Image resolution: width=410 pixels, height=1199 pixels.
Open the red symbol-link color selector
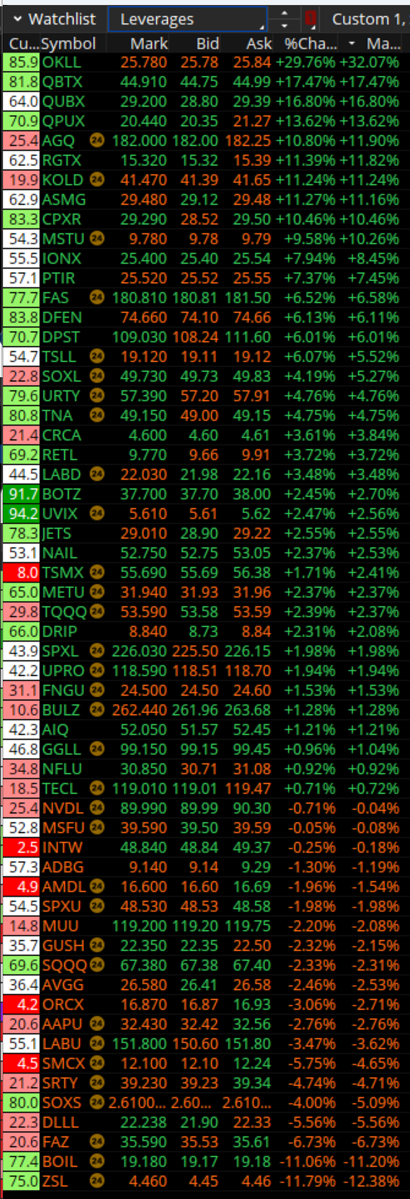311,19
